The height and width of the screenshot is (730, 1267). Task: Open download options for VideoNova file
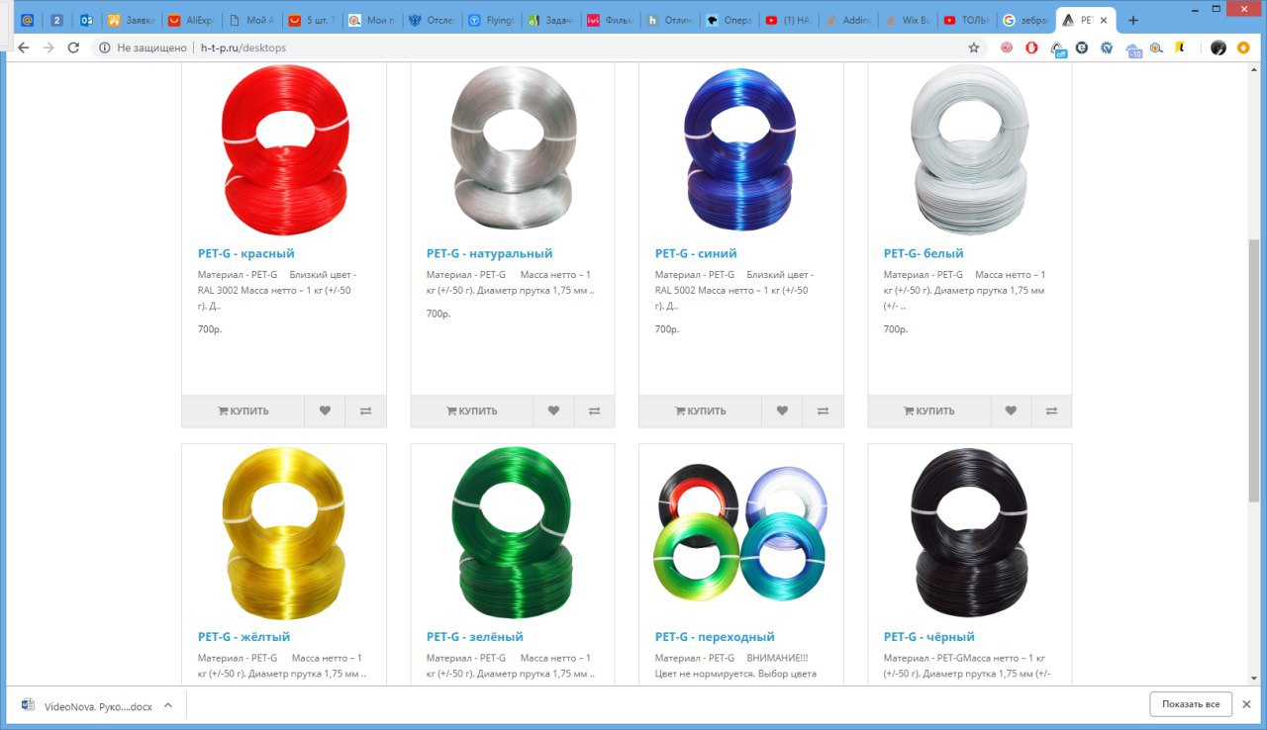[x=168, y=705]
